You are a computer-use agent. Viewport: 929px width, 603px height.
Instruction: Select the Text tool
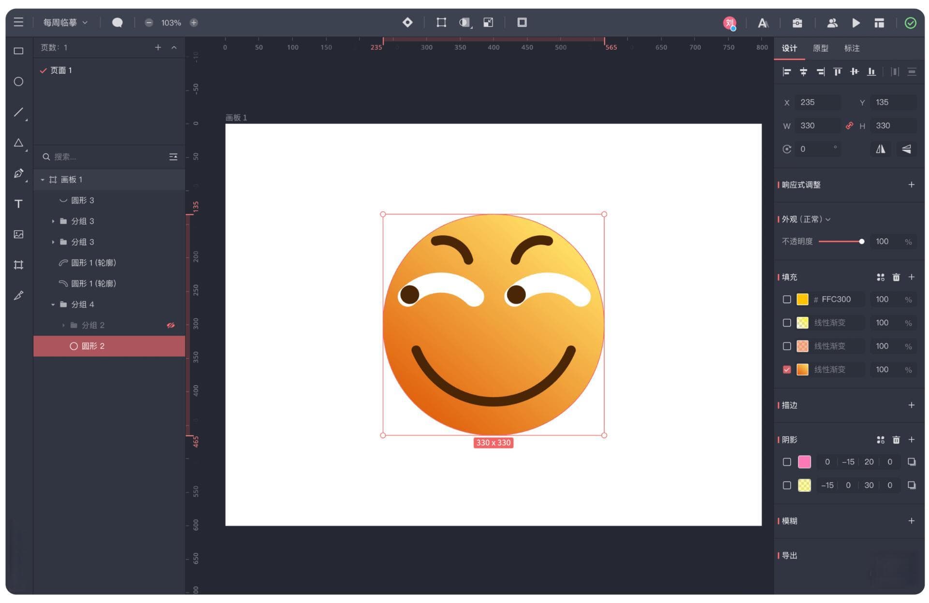pyautogui.click(x=18, y=203)
